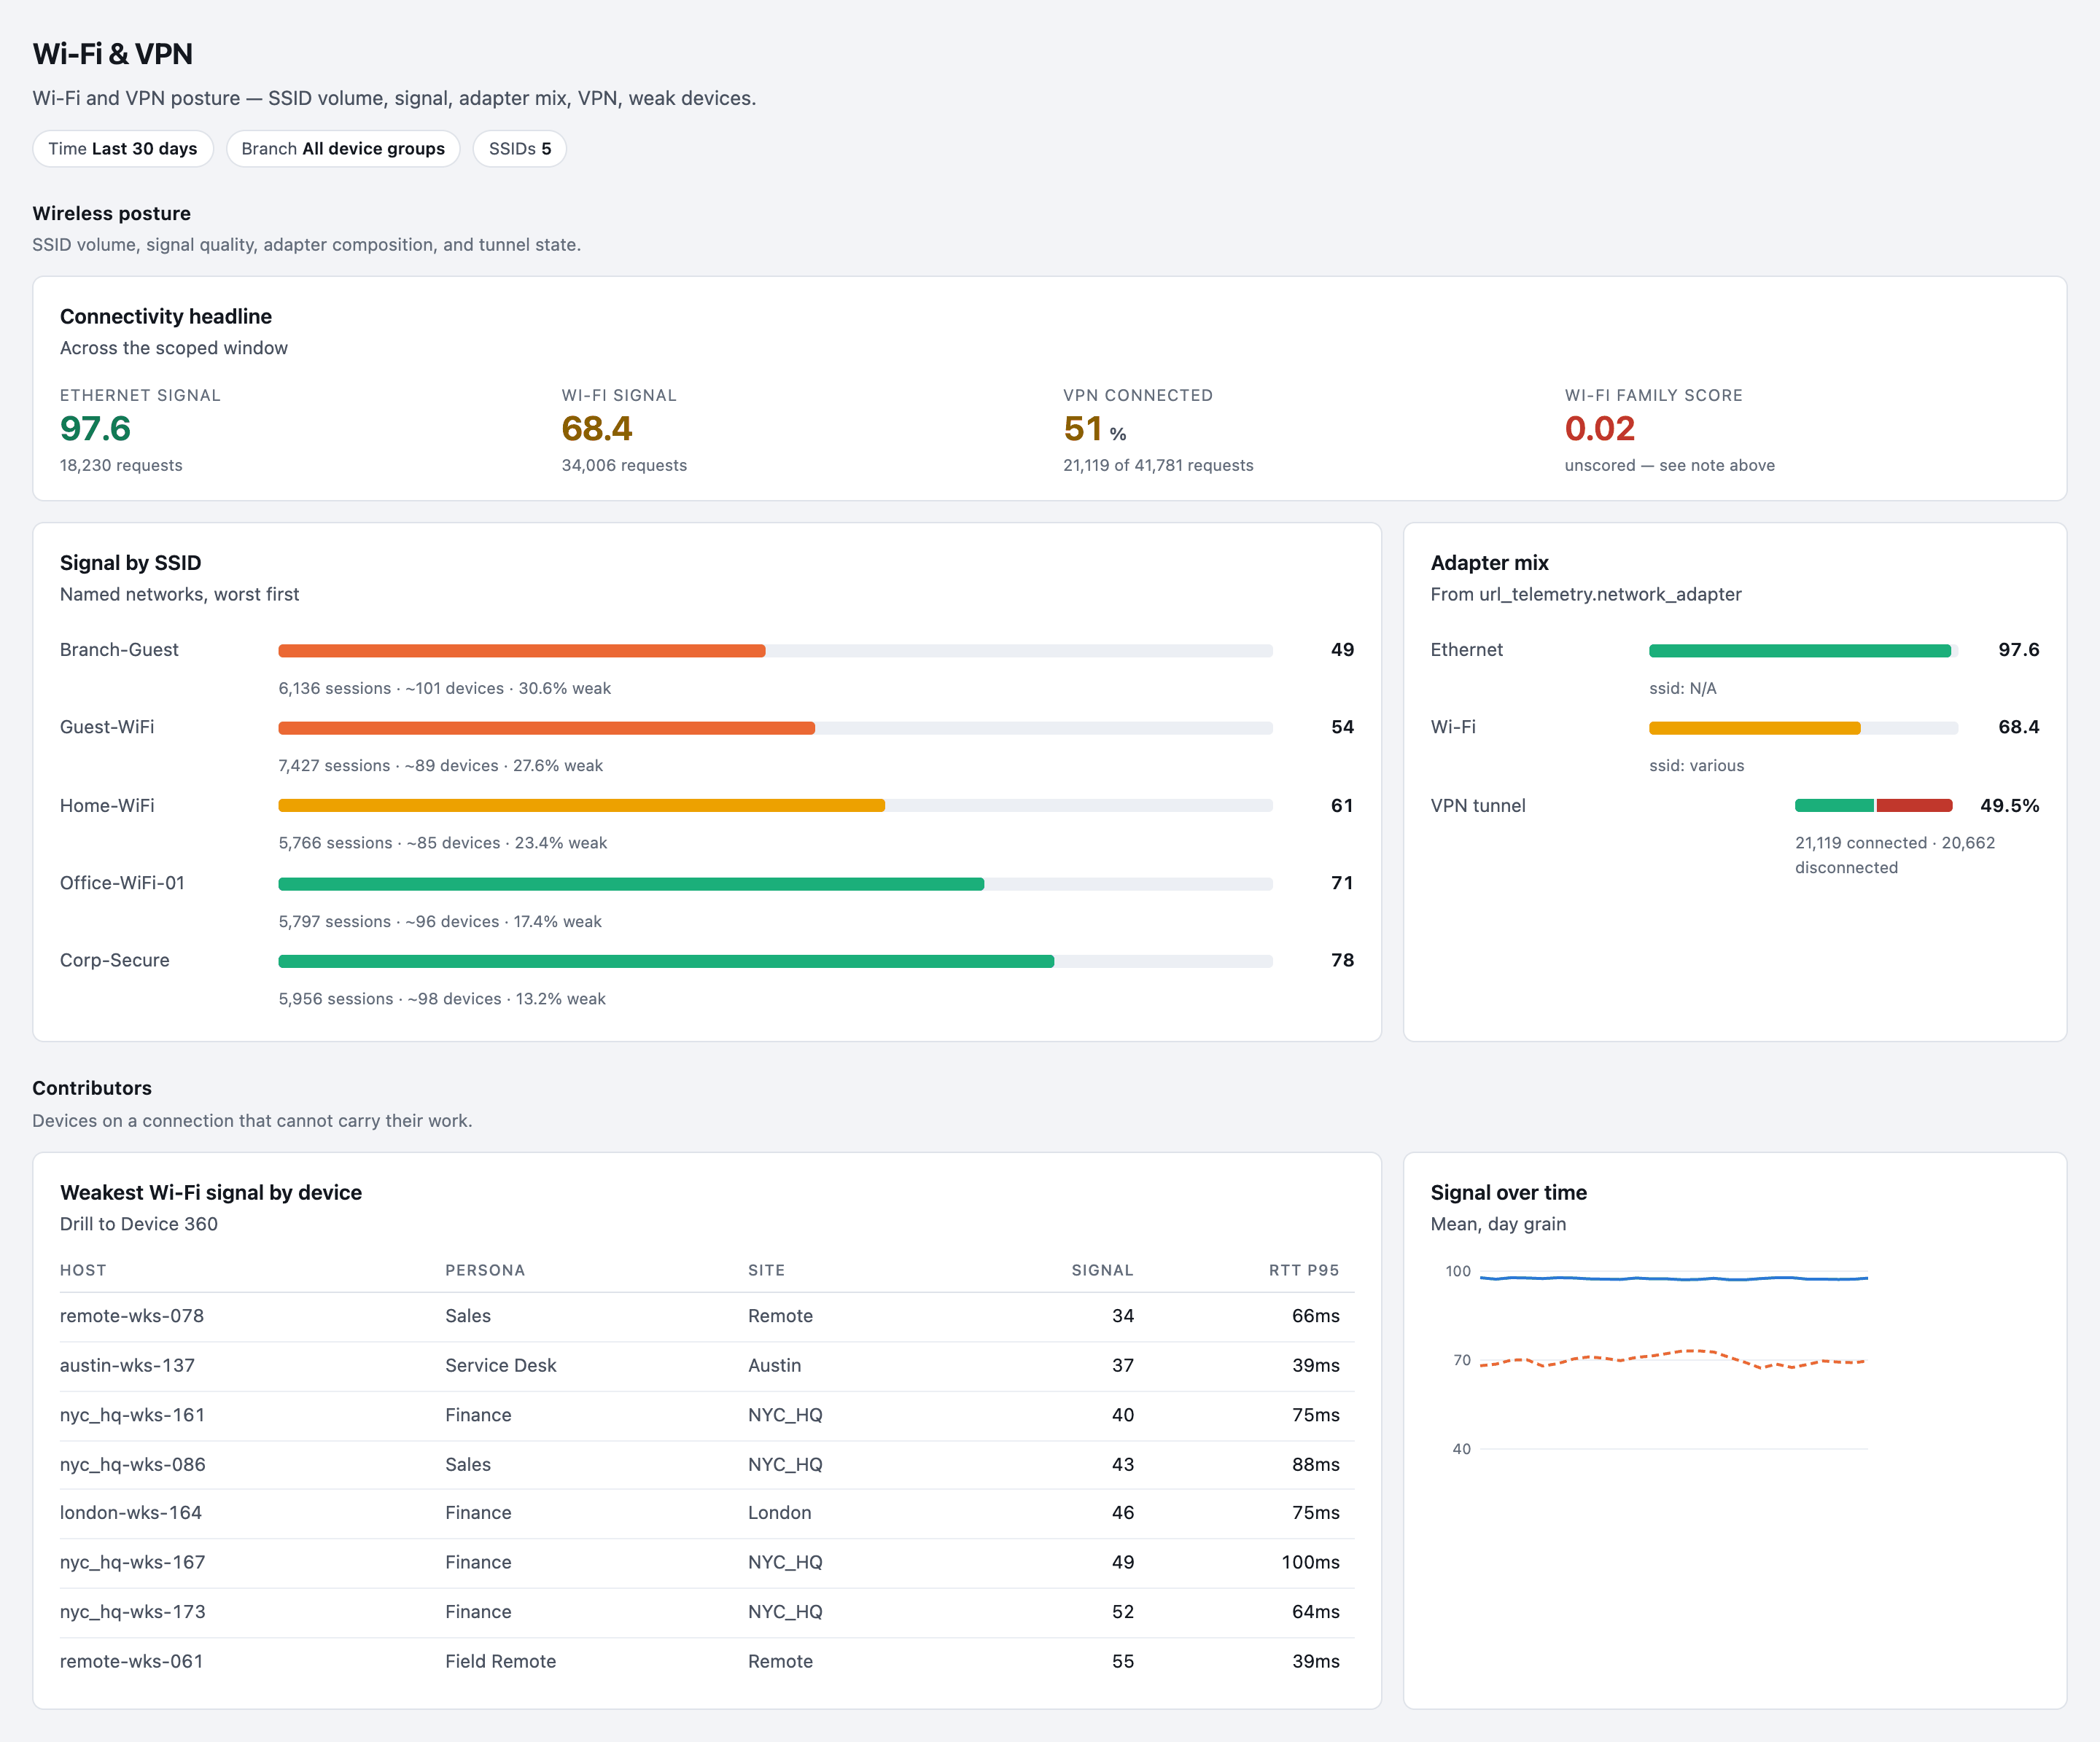Viewport: 2100px width, 1742px height.
Task: Click the 100ms RTT cell
Action: tap(1311, 1562)
